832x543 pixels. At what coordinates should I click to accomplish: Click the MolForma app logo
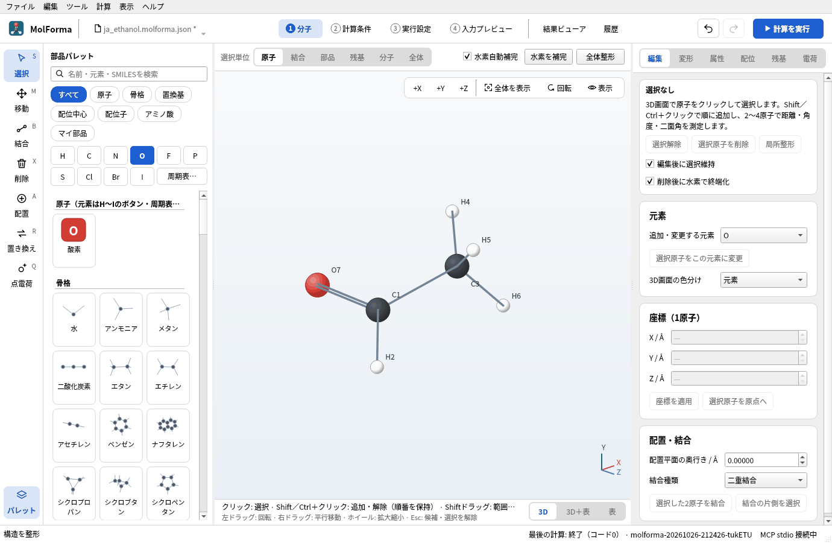coord(16,28)
